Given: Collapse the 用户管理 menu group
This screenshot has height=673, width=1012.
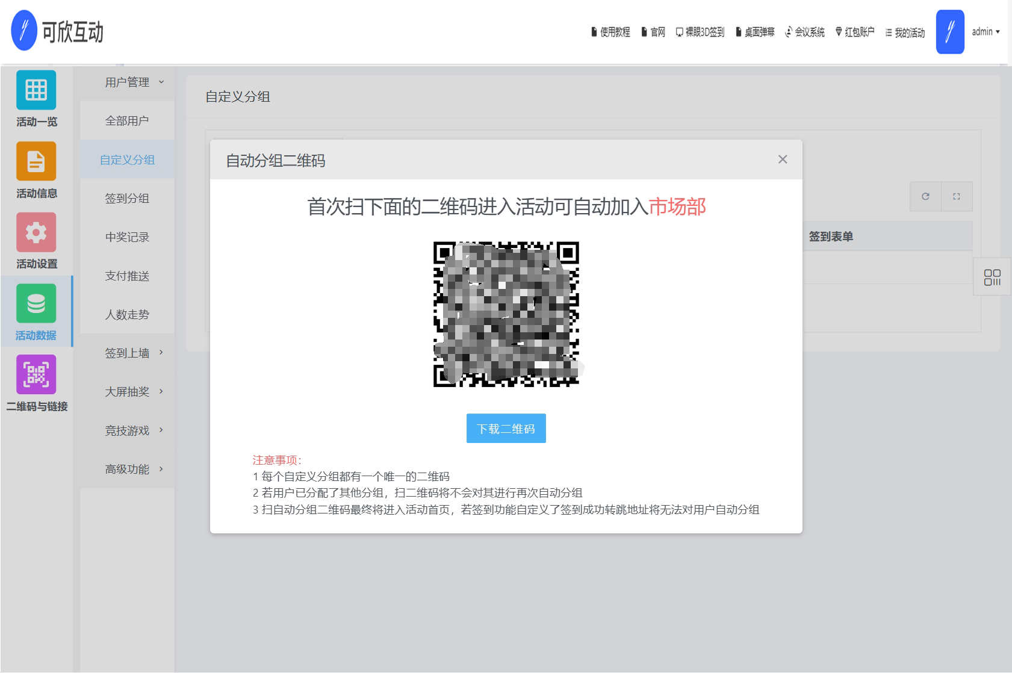Looking at the screenshot, I should click(127, 82).
